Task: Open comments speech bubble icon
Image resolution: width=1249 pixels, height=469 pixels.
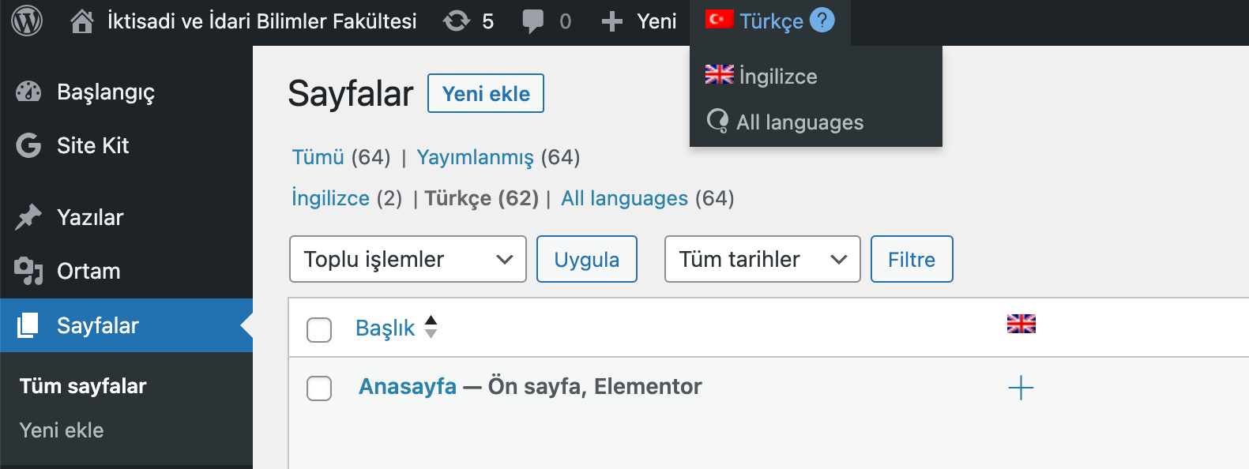Action: (x=533, y=21)
